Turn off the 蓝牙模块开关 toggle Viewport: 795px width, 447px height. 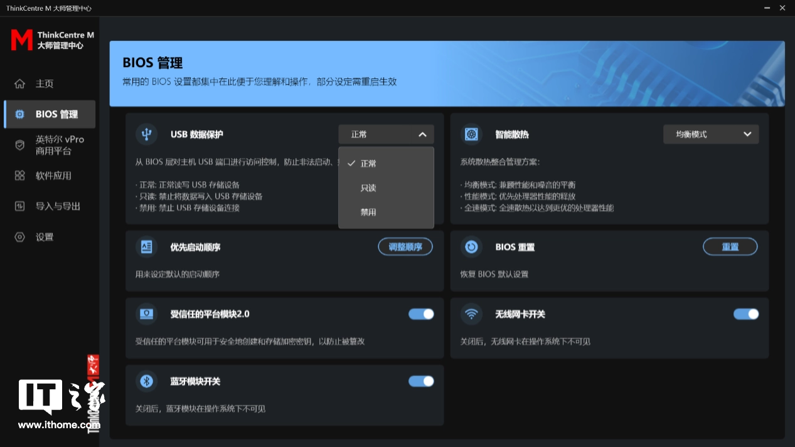point(421,381)
